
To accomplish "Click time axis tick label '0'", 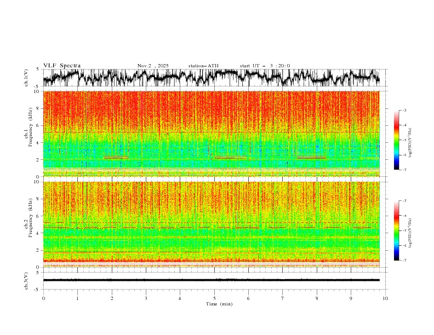I will pyautogui.click(x=43, y=298).
